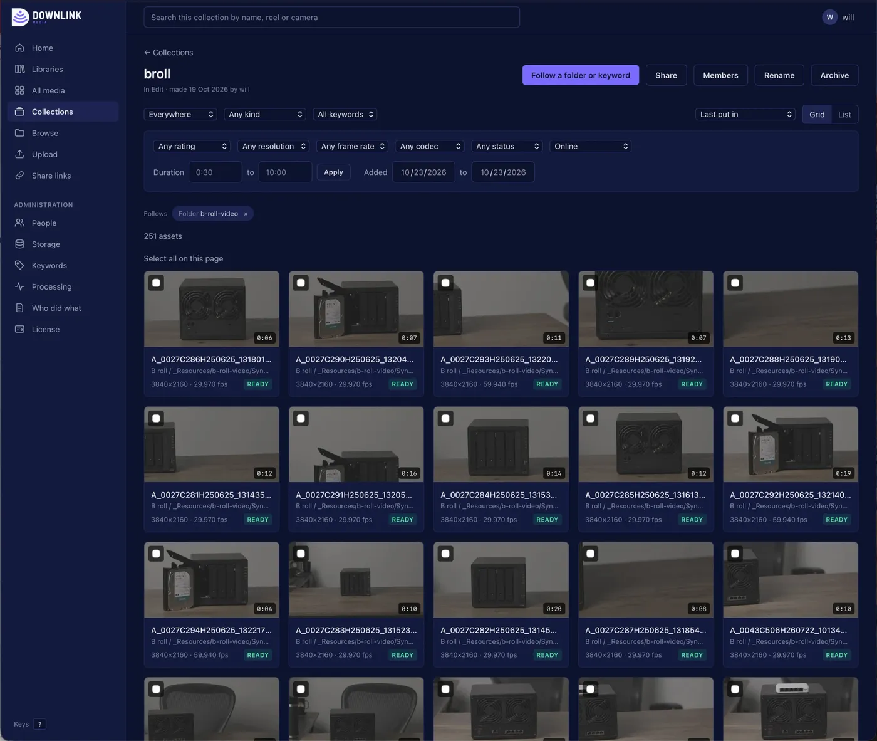
Task: Click the Who did what document icon
Action: 19,308
